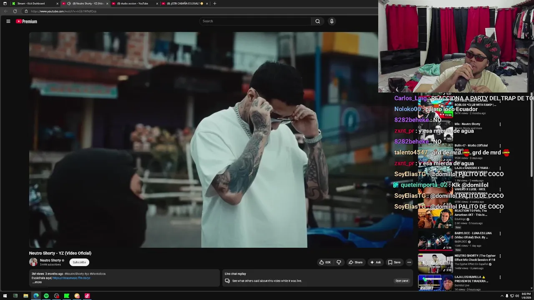Screen dimensions: 534x300
Task: Open title BABYLOCC - LUNA ES LUNA
Action: point(473,235)
